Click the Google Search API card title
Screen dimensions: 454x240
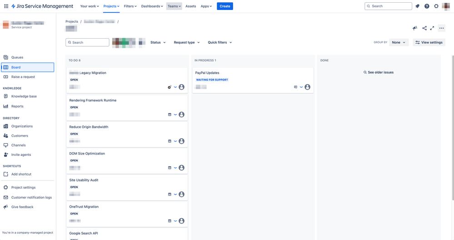pos(84,233)
